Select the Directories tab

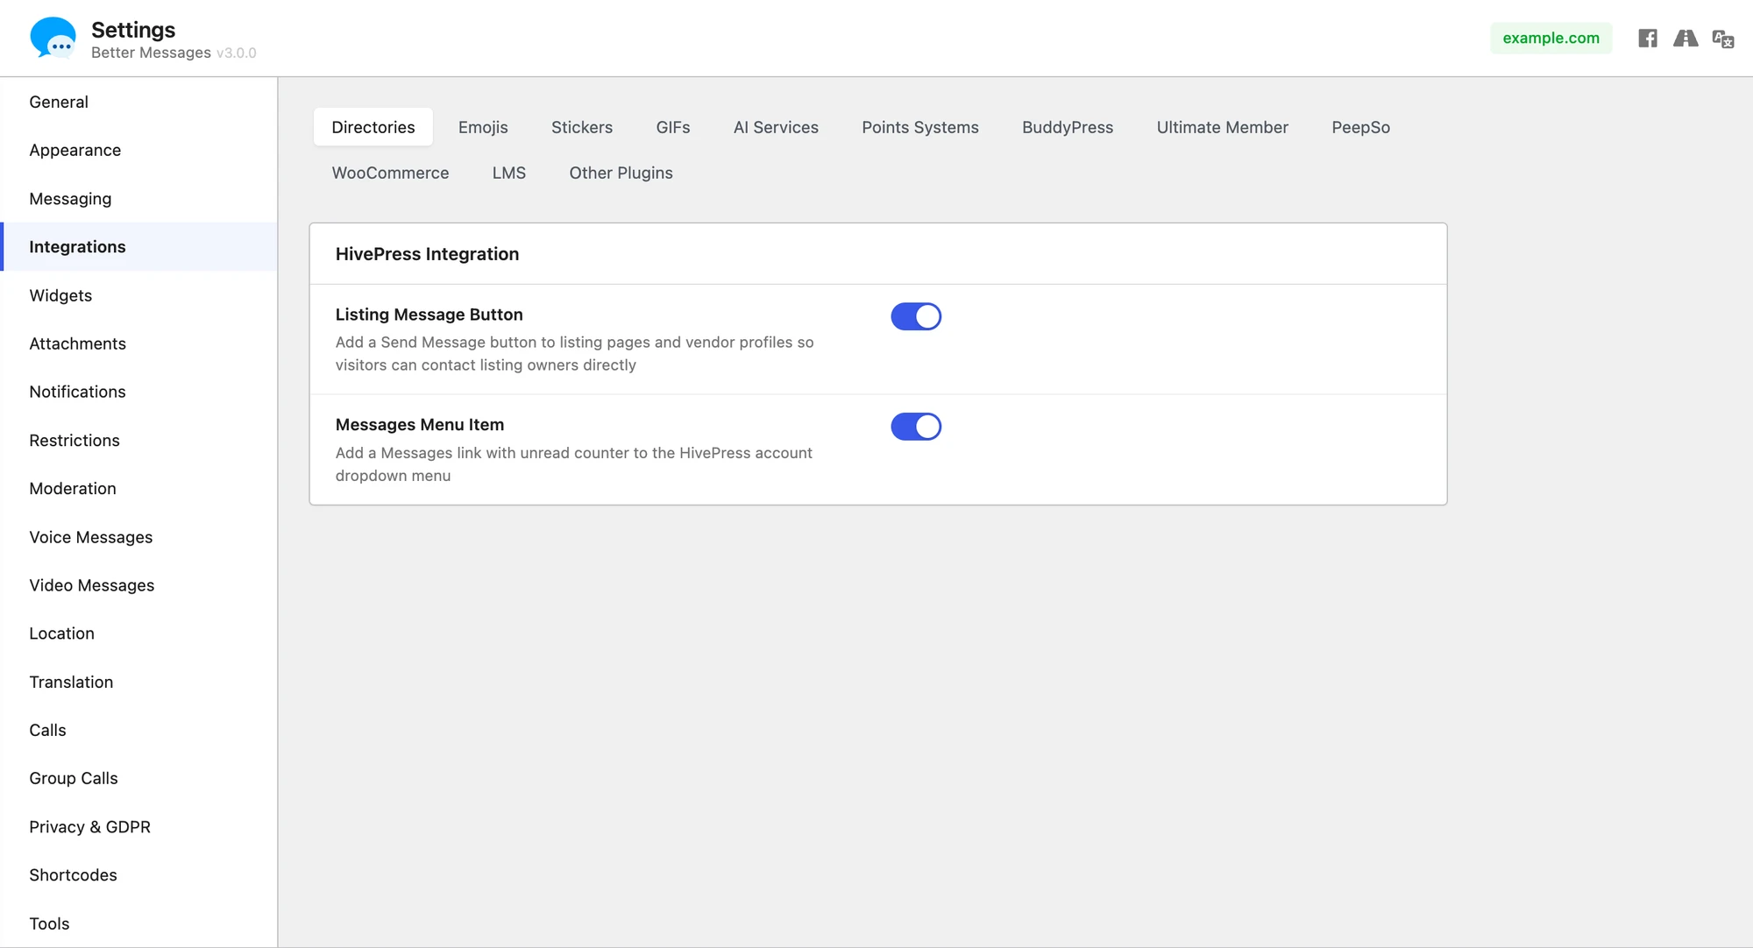pyautogui.click(x=373, y=127)
